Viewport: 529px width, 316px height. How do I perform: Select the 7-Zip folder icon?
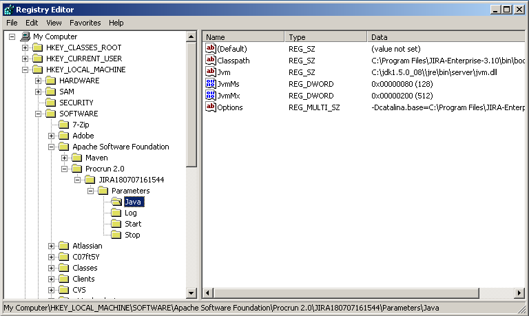pos(63,125)
